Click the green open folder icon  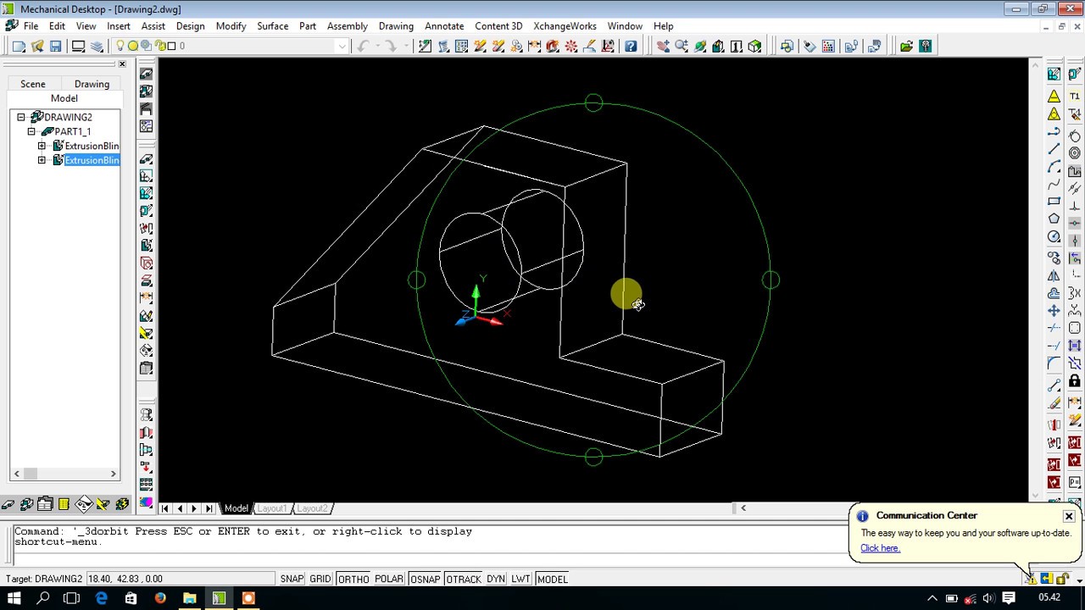point(907,46)
